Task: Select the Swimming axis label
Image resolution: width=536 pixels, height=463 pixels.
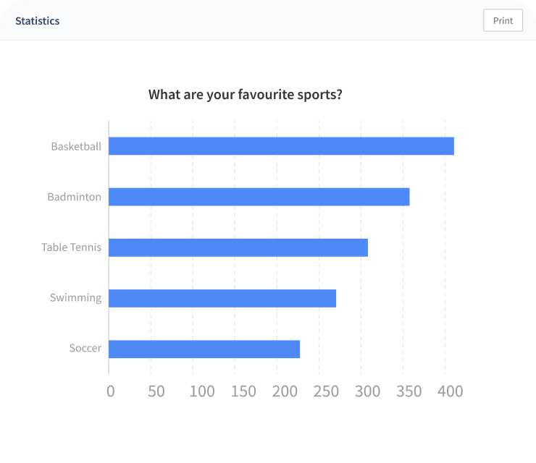Action: click(76, 298)
